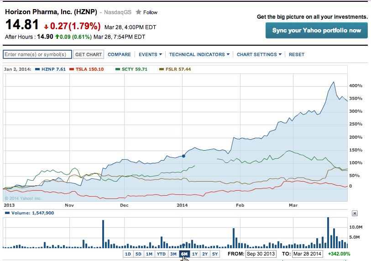
Task: Focus the name or symbol input field
Action: pyautogui.click(x=37, y=54)
